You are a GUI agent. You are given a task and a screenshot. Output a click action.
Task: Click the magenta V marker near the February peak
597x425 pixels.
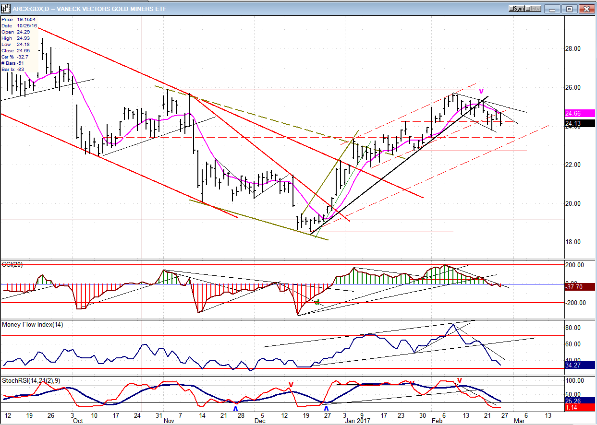click(x=481, y=91)
